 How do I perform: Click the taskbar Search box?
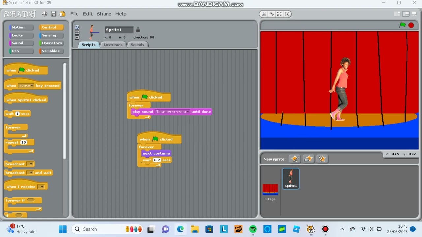[x=107, y=229]
